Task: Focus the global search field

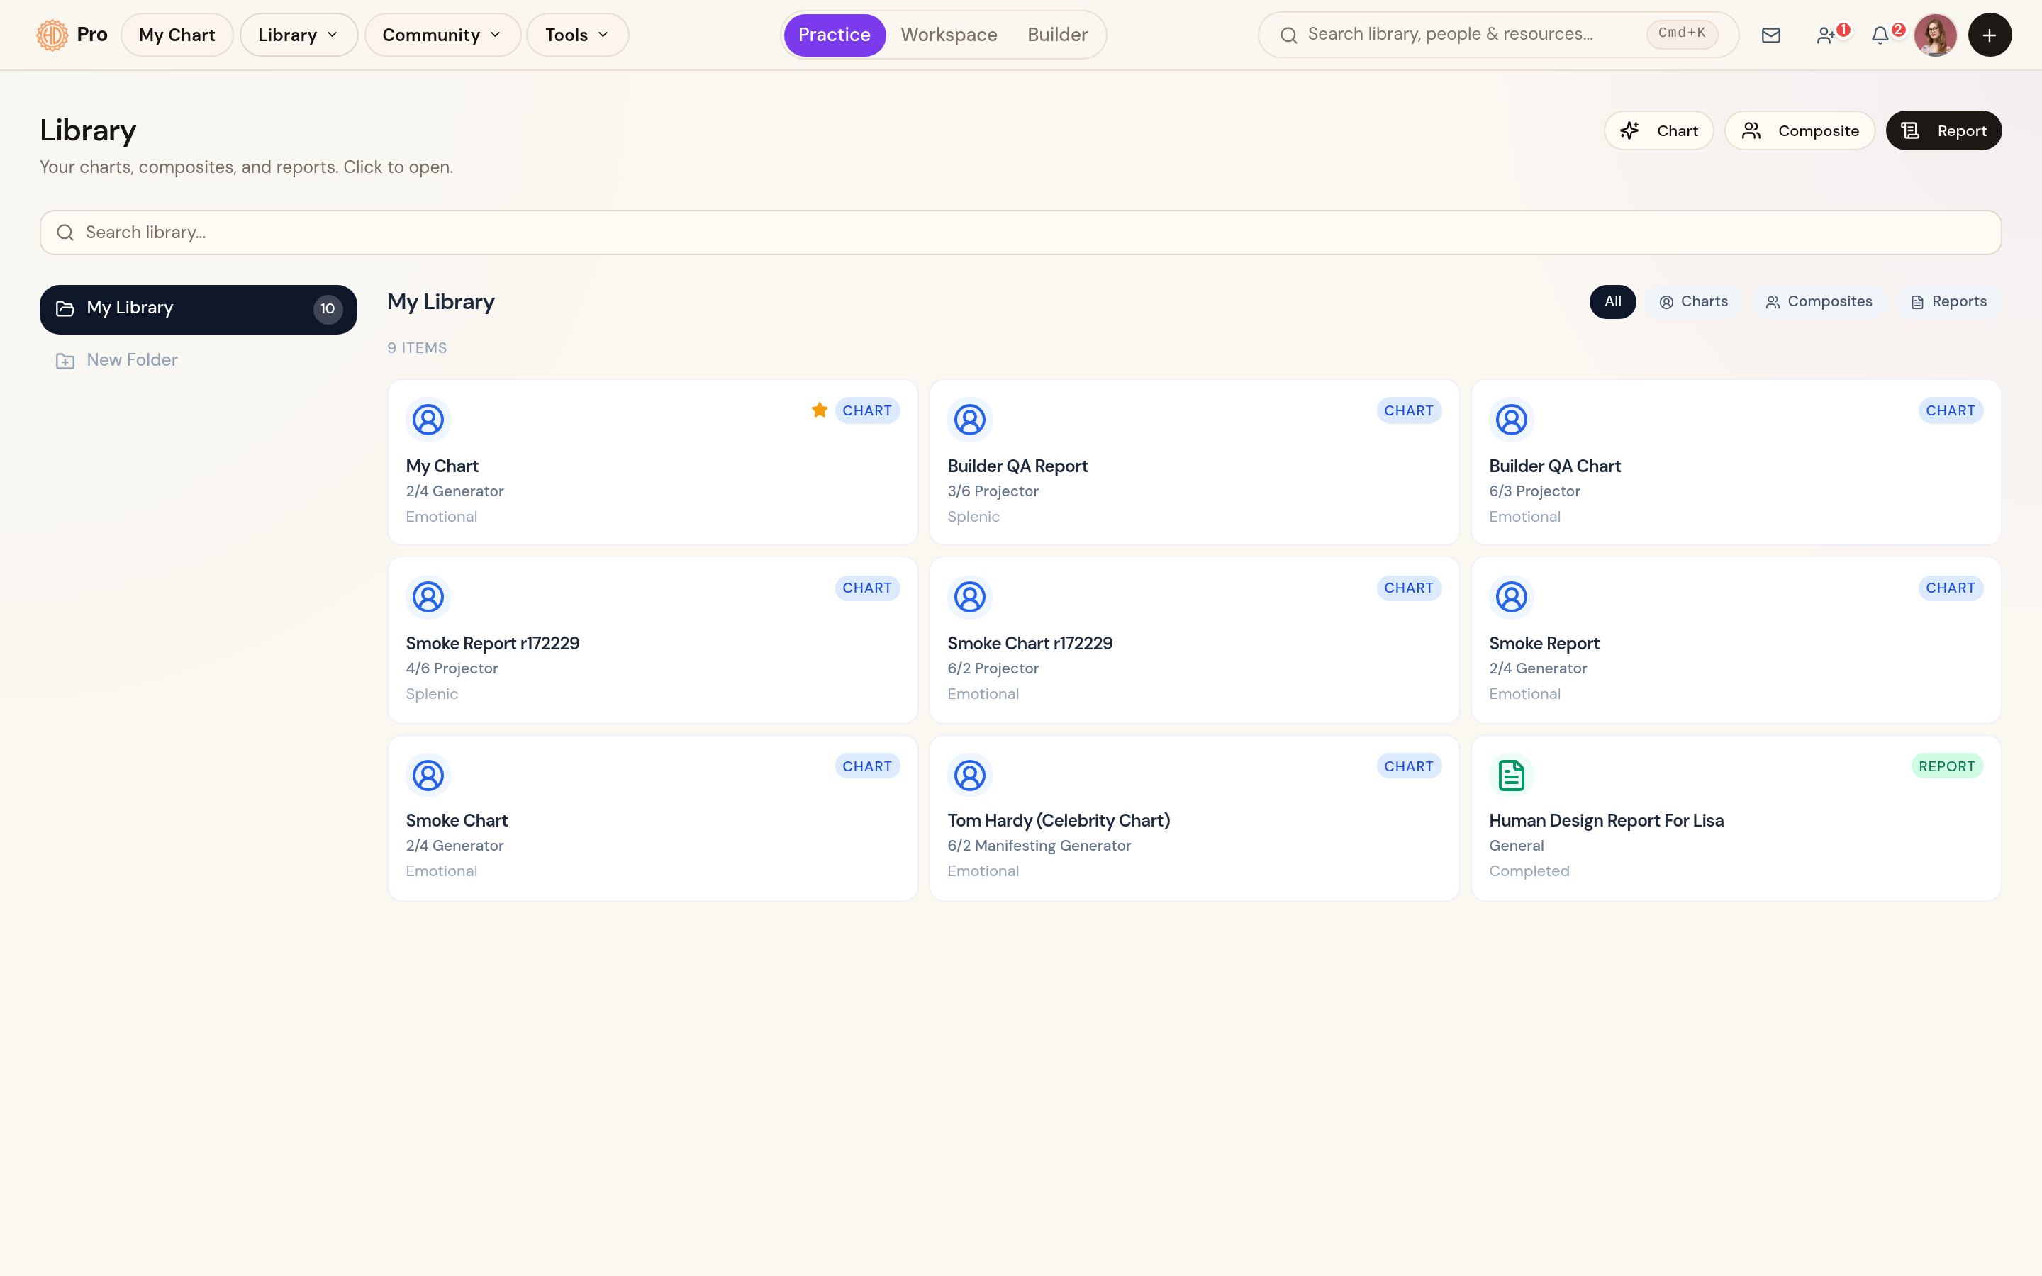Action: click(1497, 35)
